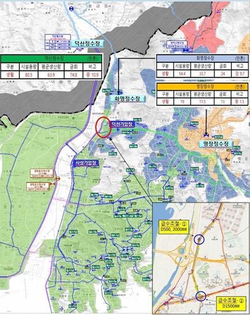
Task: Click the lower blue circle in inset map
Action: pyautogui.click(x=201, y=296)
